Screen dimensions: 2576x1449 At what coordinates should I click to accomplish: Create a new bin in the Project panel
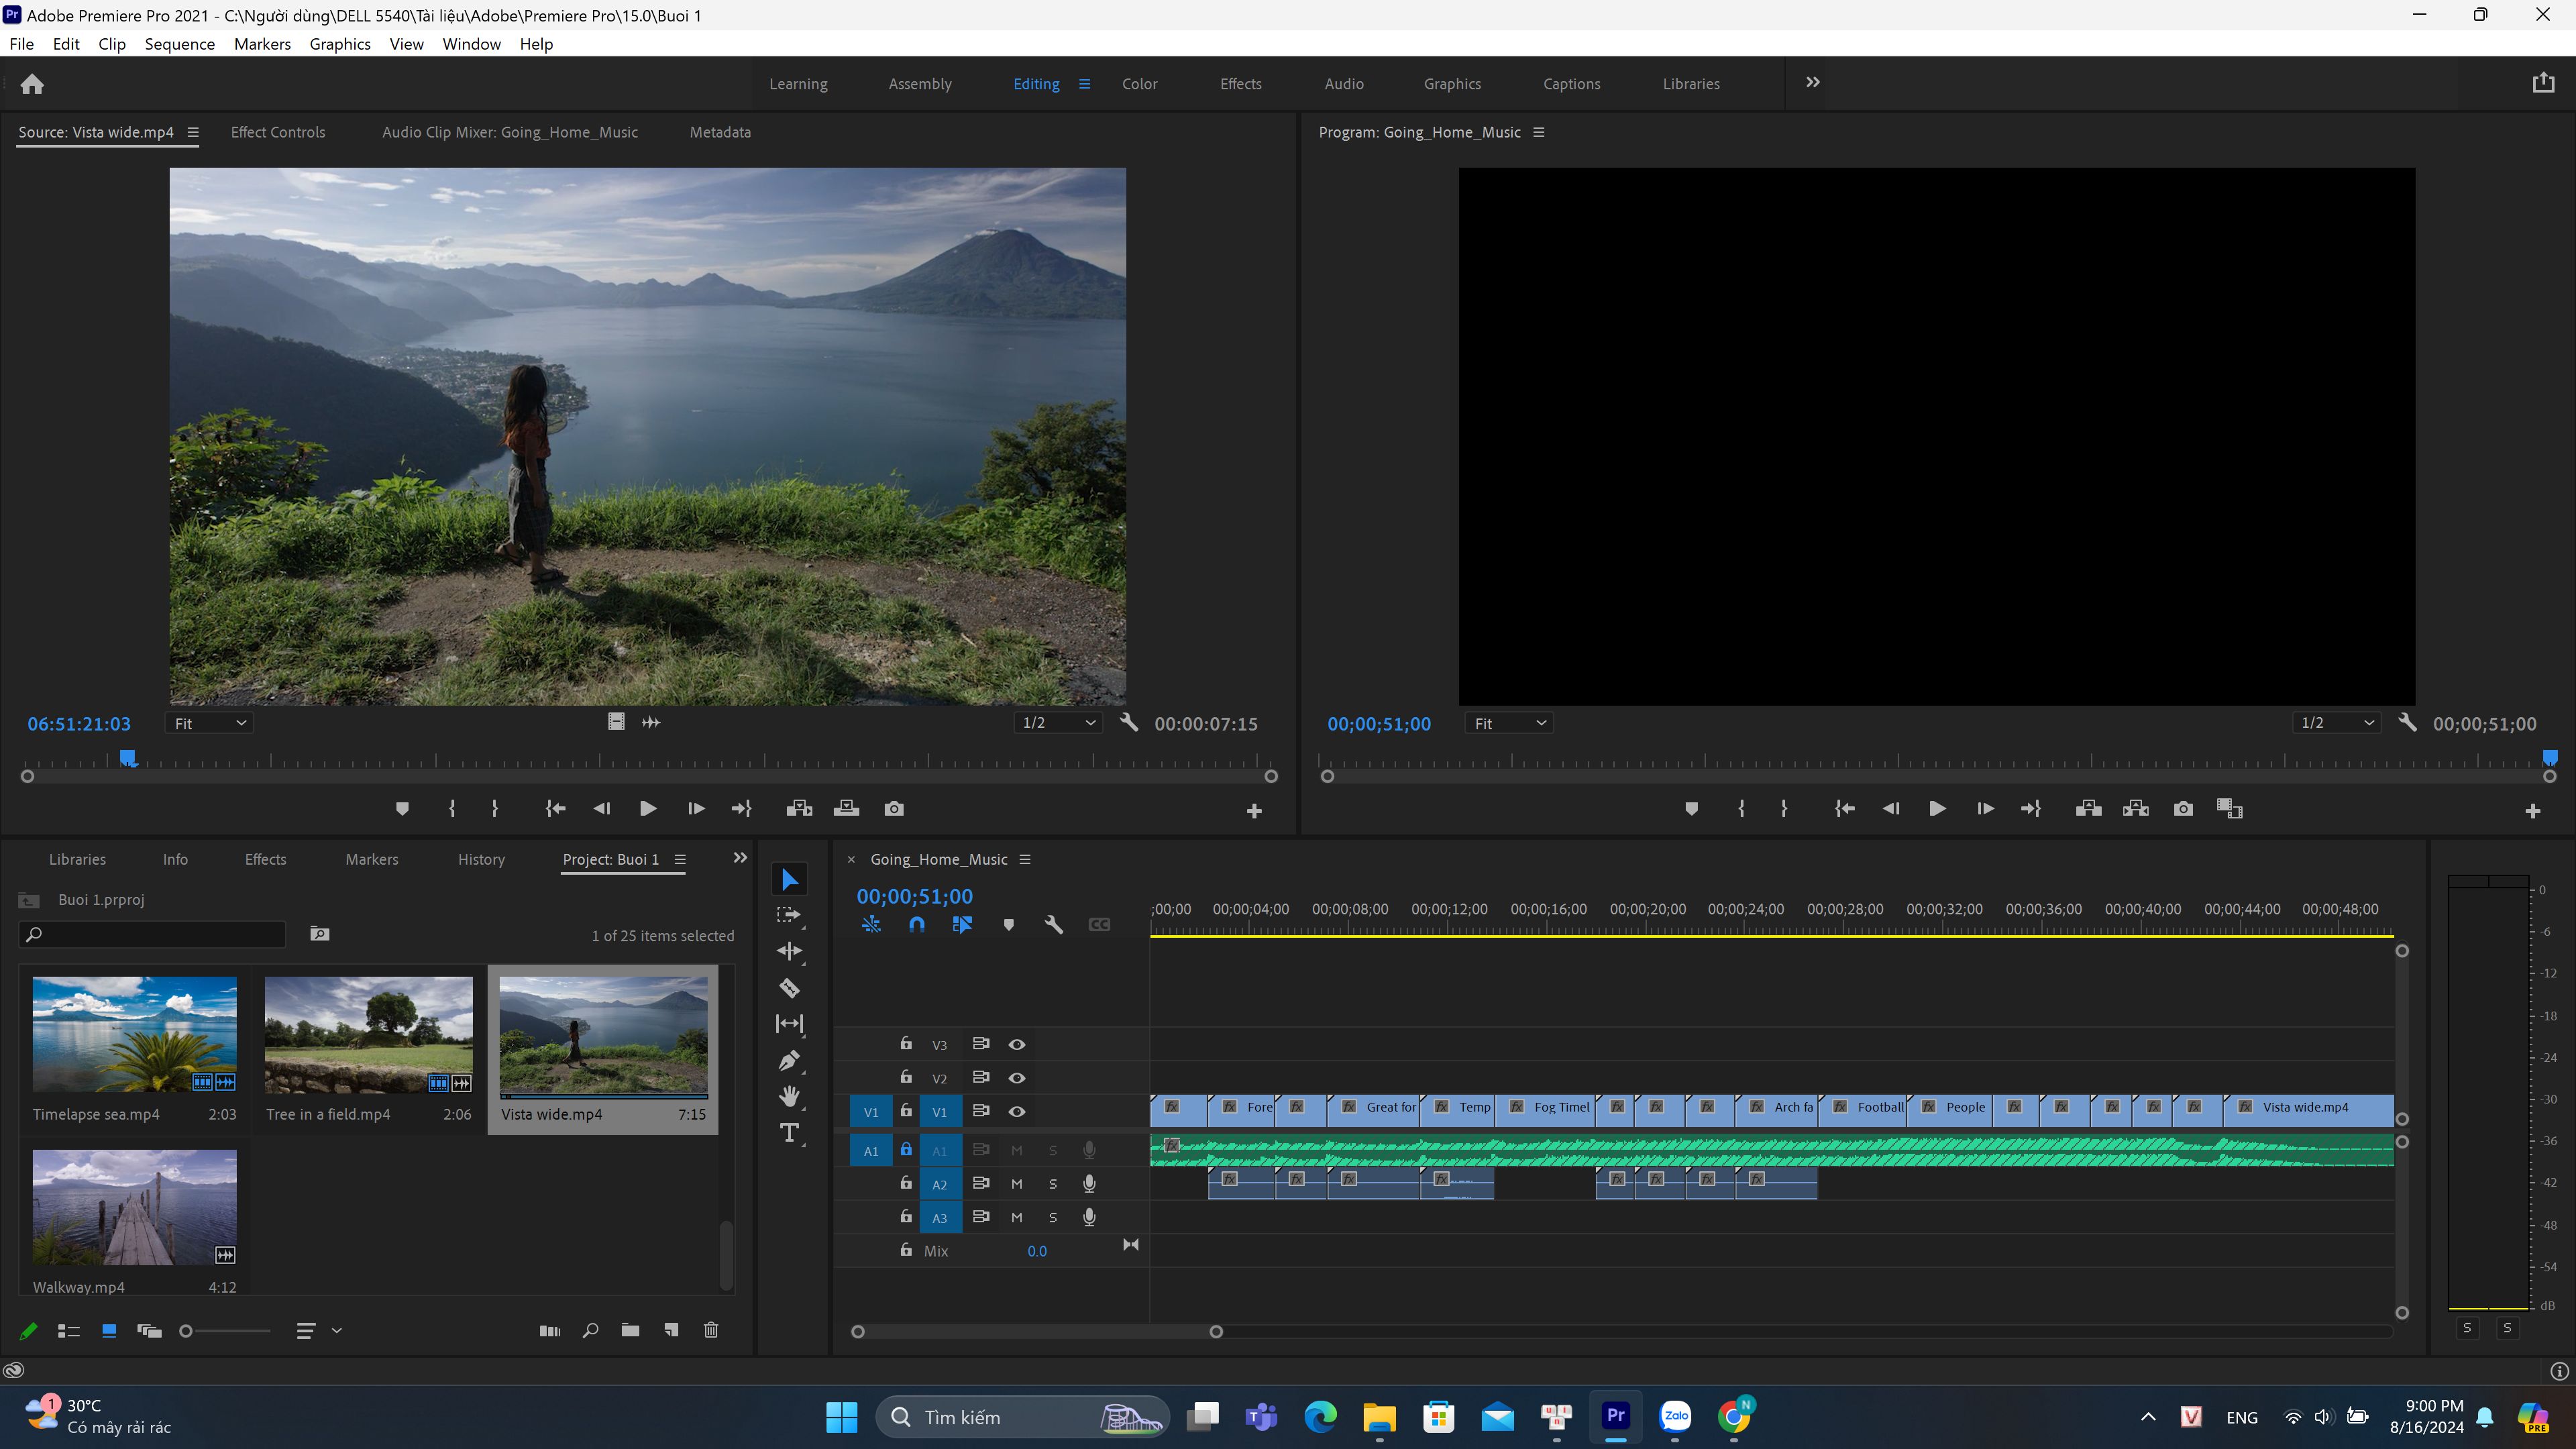[630, 1330]
